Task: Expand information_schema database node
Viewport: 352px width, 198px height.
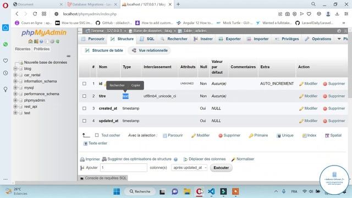Action: point(15,81)
